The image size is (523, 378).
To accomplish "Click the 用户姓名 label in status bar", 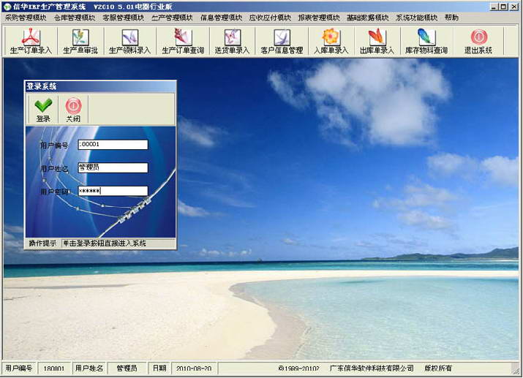I will (89, 368).
